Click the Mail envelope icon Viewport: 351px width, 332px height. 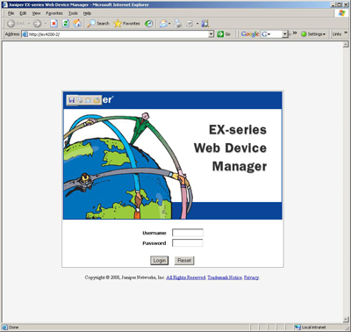tap(163, 24)
